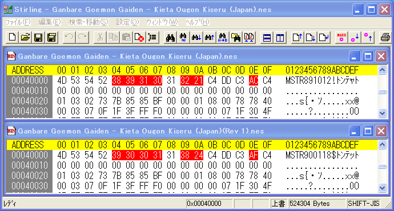394x211 pixels.
Task: Click BIN icon of the top document window
Action: (x=11, y=56)
